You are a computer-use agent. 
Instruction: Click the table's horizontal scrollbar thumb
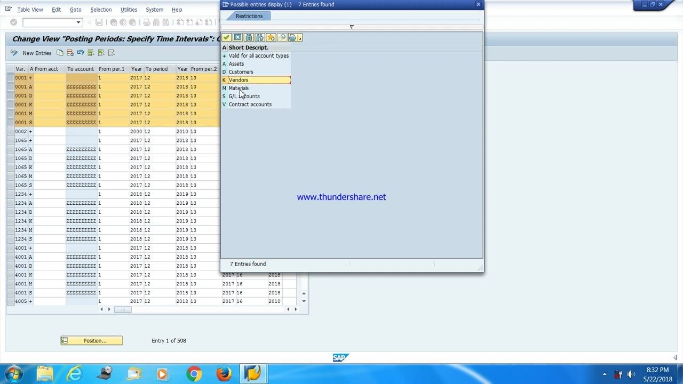(123, 309)
